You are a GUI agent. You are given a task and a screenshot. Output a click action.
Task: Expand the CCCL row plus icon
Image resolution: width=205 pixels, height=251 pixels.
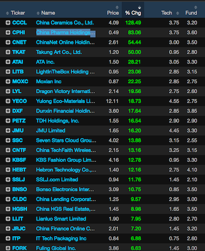8,23
